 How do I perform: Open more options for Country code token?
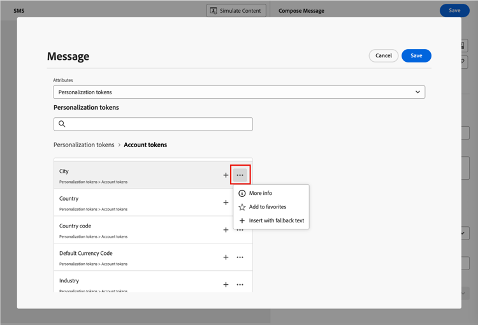pos(240,230)
